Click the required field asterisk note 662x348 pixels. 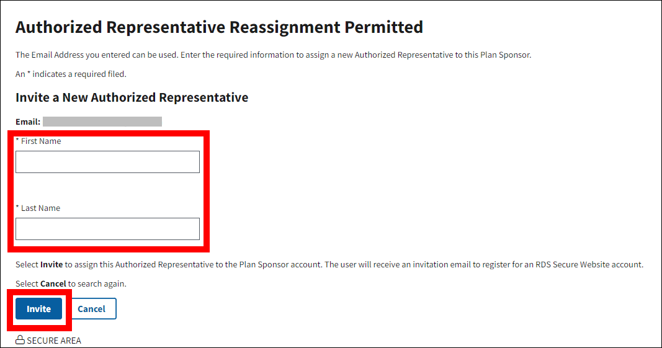[x=71, y=74]
